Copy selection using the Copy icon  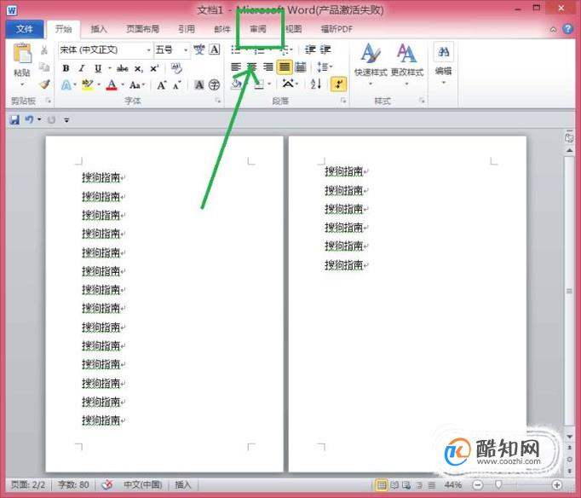44,67
